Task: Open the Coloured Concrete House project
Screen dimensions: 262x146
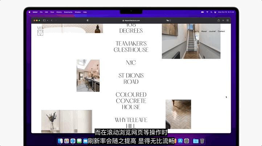Action: pos(131,101)
